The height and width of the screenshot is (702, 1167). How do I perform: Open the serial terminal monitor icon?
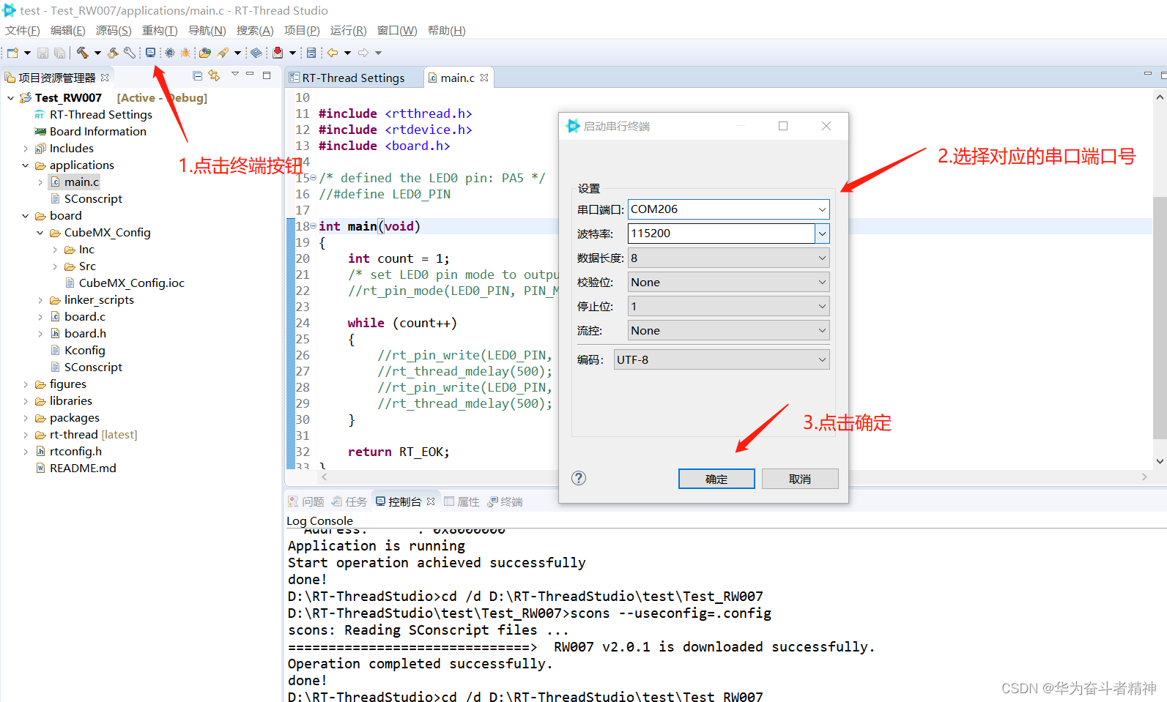tap(150, 53)
